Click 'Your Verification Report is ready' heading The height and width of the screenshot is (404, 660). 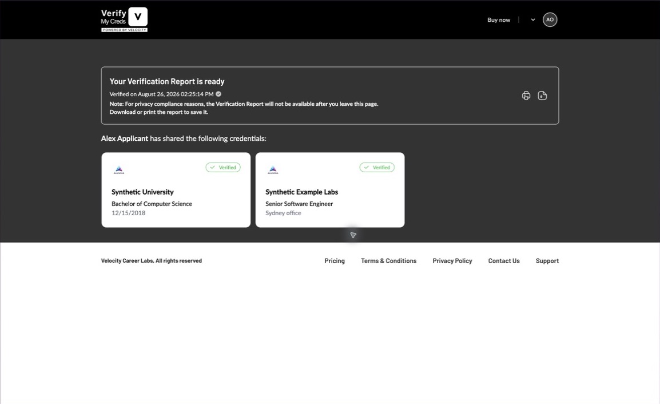166,81
